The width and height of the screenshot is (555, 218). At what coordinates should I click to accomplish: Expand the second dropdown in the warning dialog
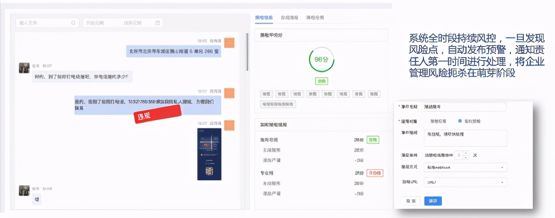[x=465, y=182]
